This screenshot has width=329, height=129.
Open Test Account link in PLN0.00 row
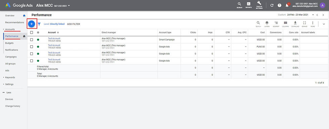(54, 45)
